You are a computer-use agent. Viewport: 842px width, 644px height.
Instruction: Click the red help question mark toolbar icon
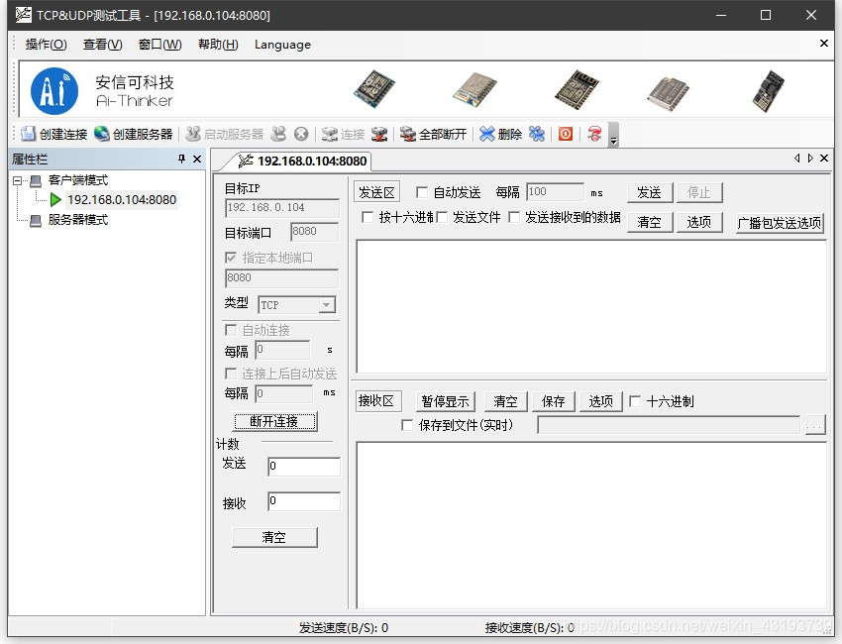[594, 134]
